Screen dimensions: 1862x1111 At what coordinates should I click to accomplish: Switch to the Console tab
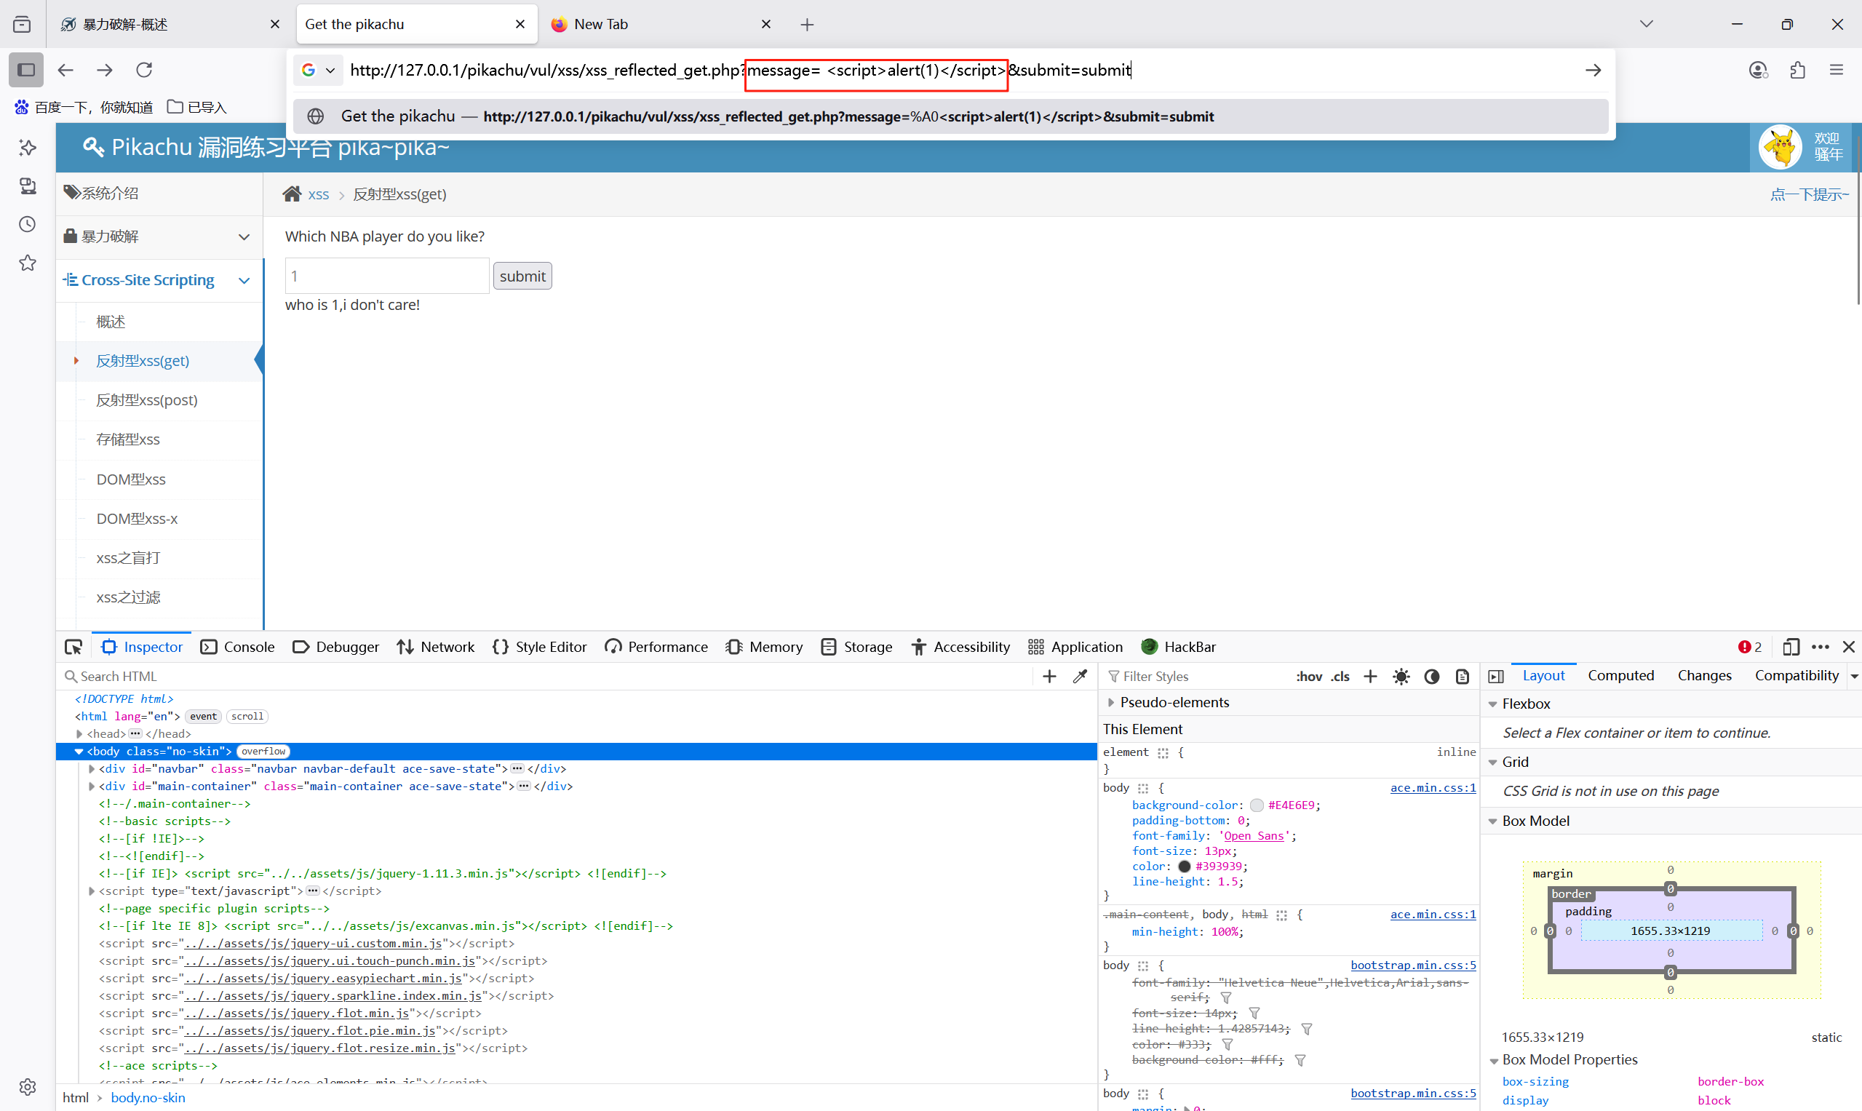point(238,647)
